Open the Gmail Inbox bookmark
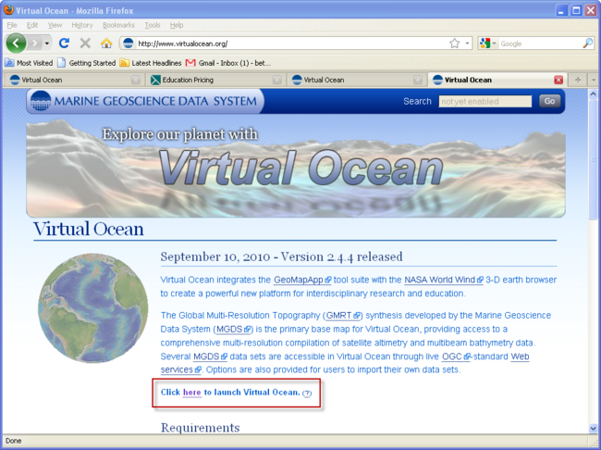The image size is (601, 450). click(233, 63)
